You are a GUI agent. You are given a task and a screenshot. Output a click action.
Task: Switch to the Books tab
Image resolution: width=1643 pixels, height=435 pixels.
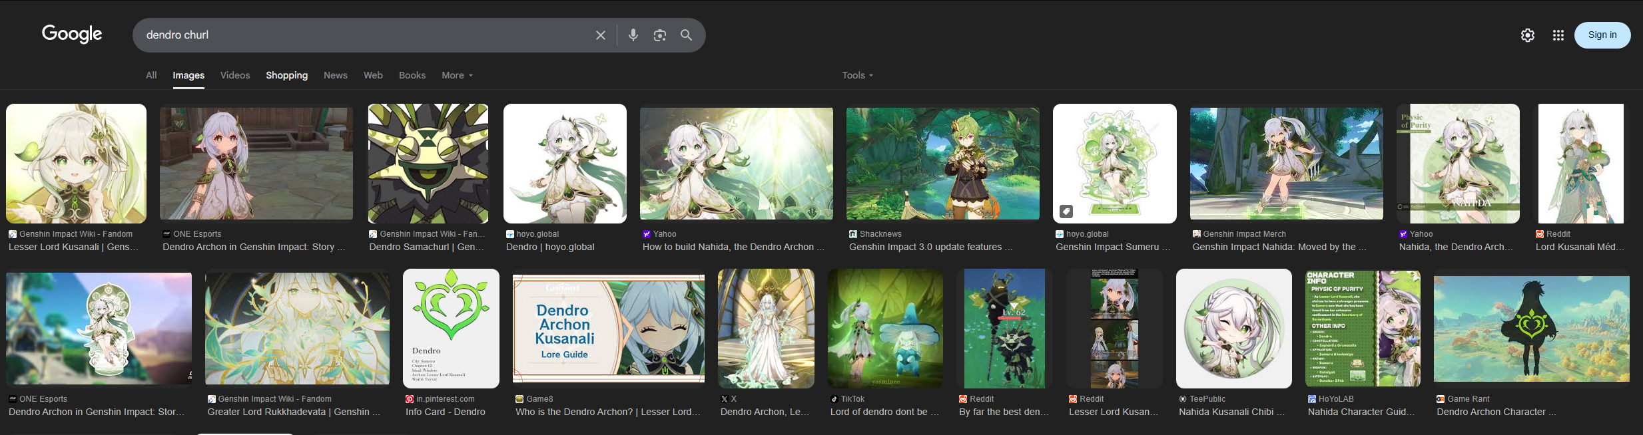tap(412, 75)
